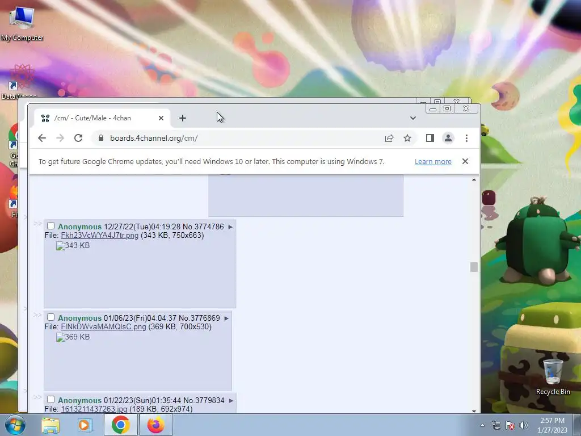Screen dimensions: 581x436
Task: Tick checkbox for post No.3779834
Action: tap(50, 400)
